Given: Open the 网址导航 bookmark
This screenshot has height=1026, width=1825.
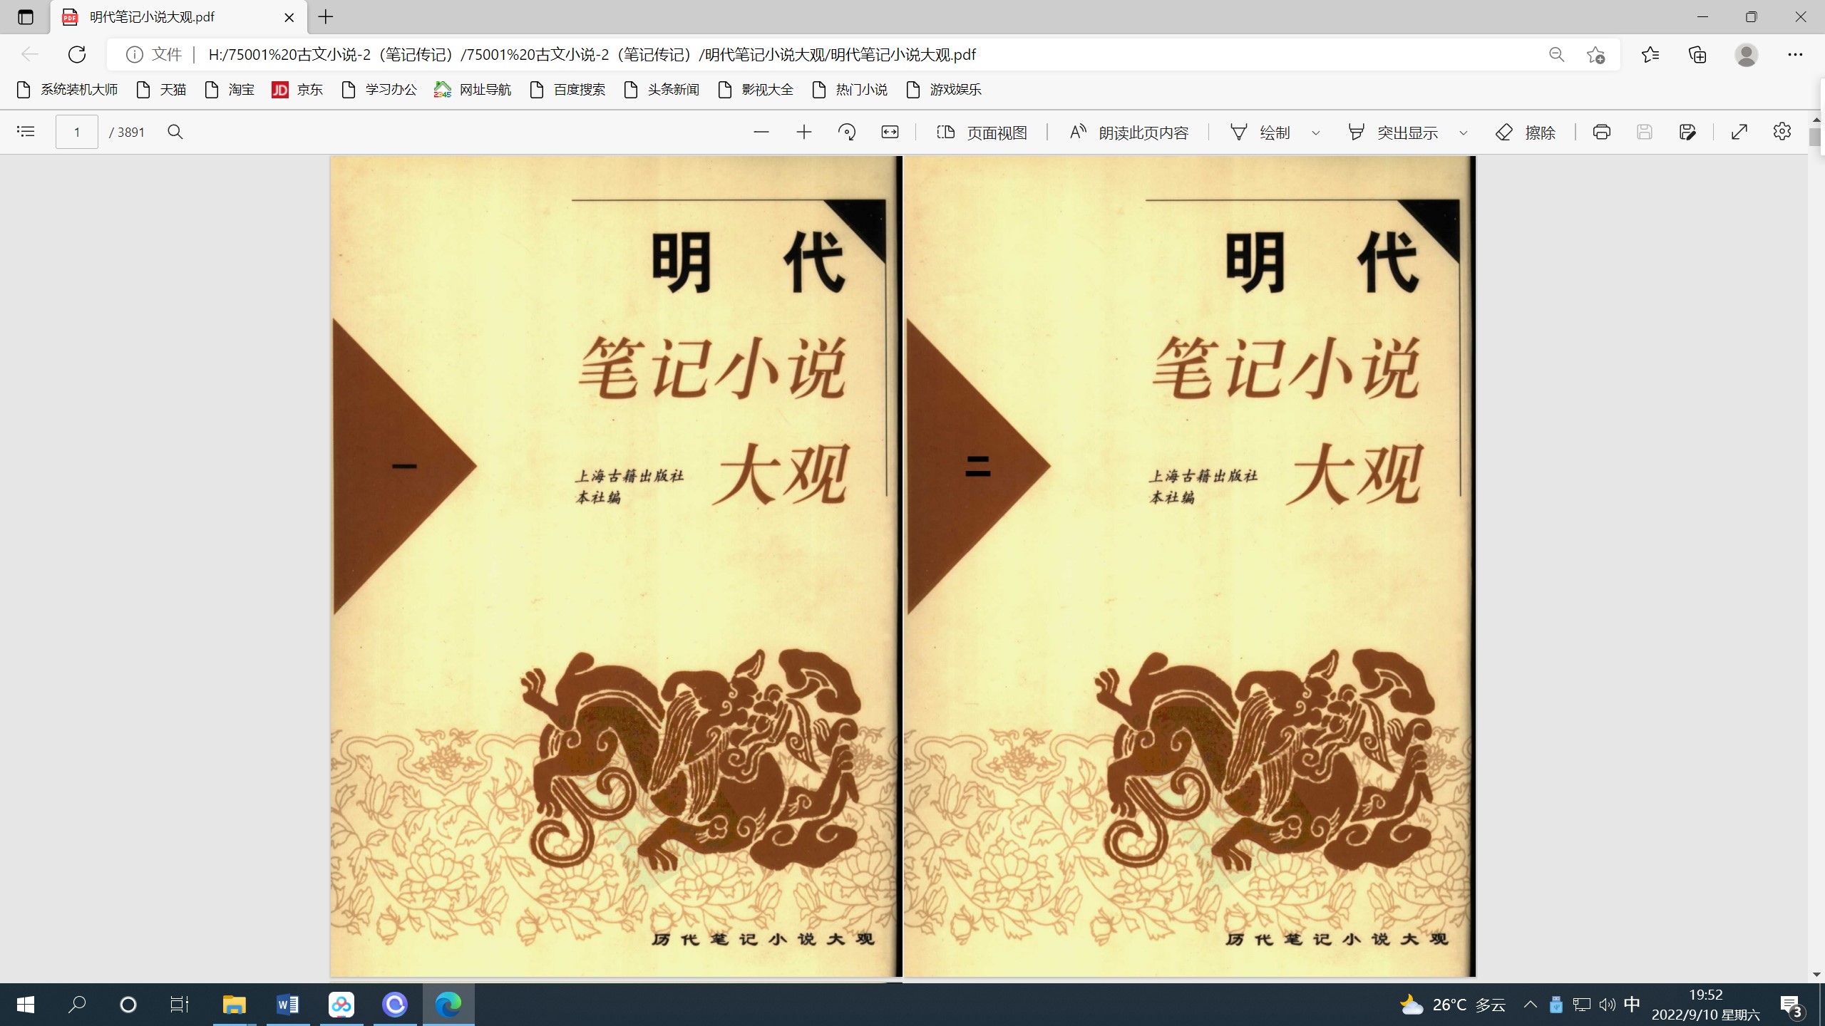Looking at the screenshot, I should click(x=473, y=90).
